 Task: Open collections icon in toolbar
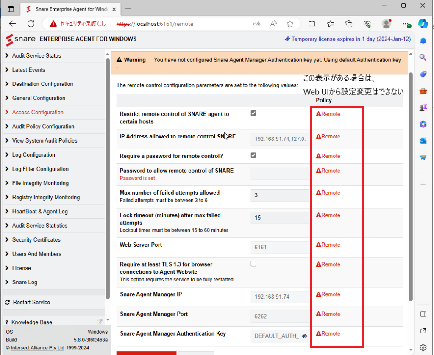pos(349,24)
